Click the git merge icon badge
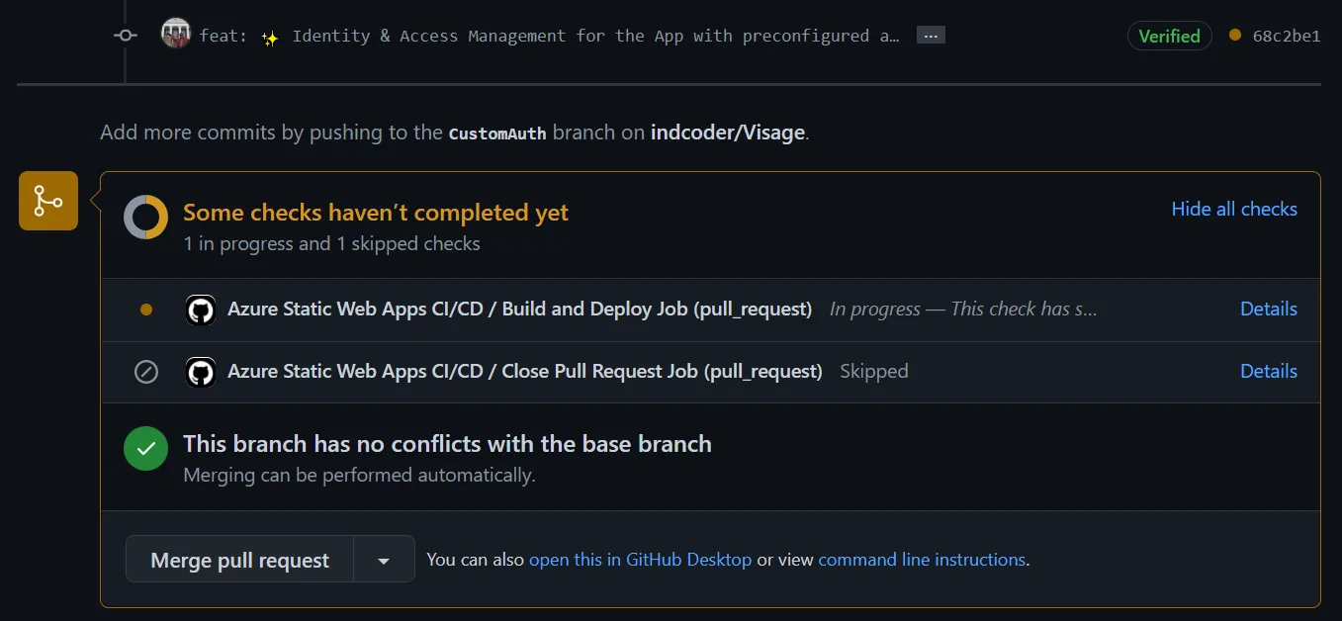The width and height of the screenshot is (1342, 621). coord(48,201)
